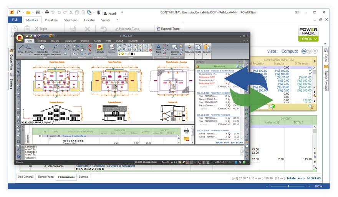This screenshot has height=197, width=338.
Task: Expand the layer selection combo box in PriMus-CAD
Action: [x=151, y=54]
